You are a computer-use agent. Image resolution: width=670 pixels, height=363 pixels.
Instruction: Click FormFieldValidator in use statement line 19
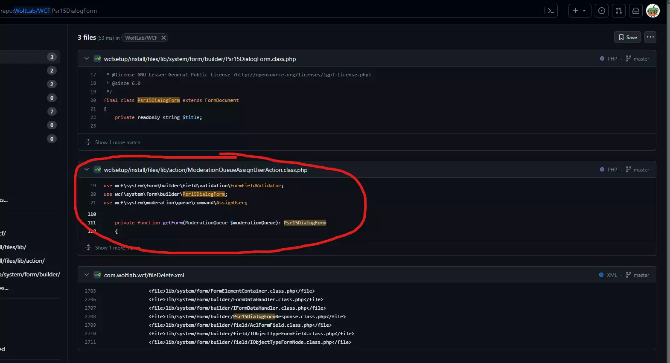coord(256,186)
